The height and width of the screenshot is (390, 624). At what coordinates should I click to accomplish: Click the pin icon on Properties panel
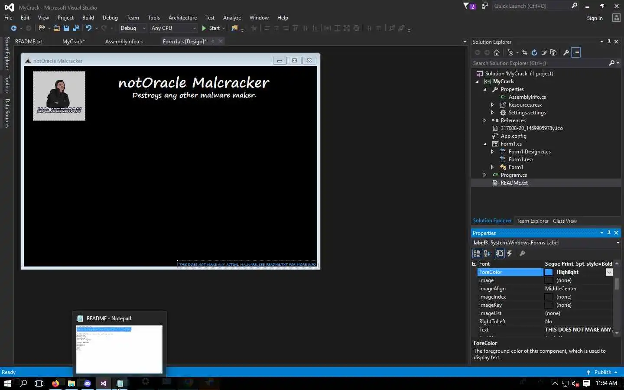click(x=609, y=233)
